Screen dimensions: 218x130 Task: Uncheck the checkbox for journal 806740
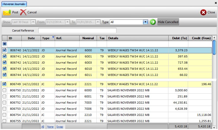click(x=4, y=50)
